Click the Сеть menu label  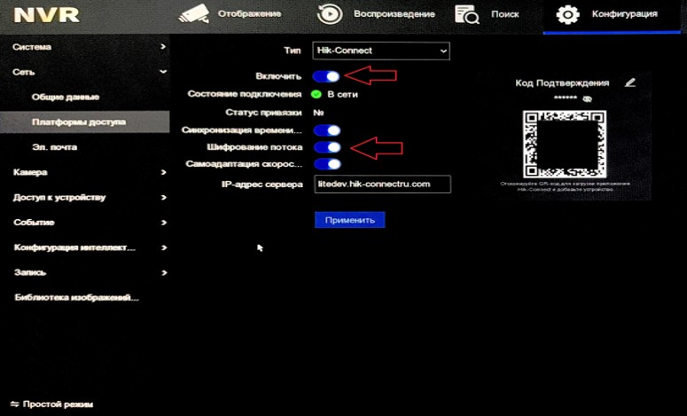point(24,72)
